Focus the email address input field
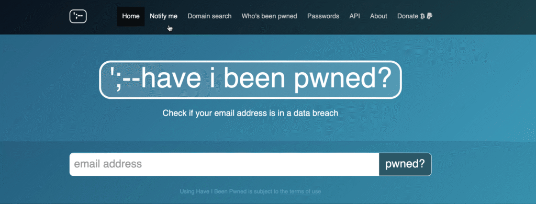Viewport: 536px width, 204px height. point(224,164)
